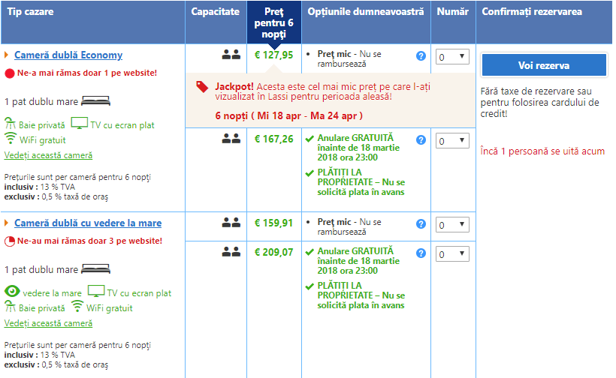
Task: Open quantity dropdown for €127,95 rate
Action: click(x=452, y=57)
